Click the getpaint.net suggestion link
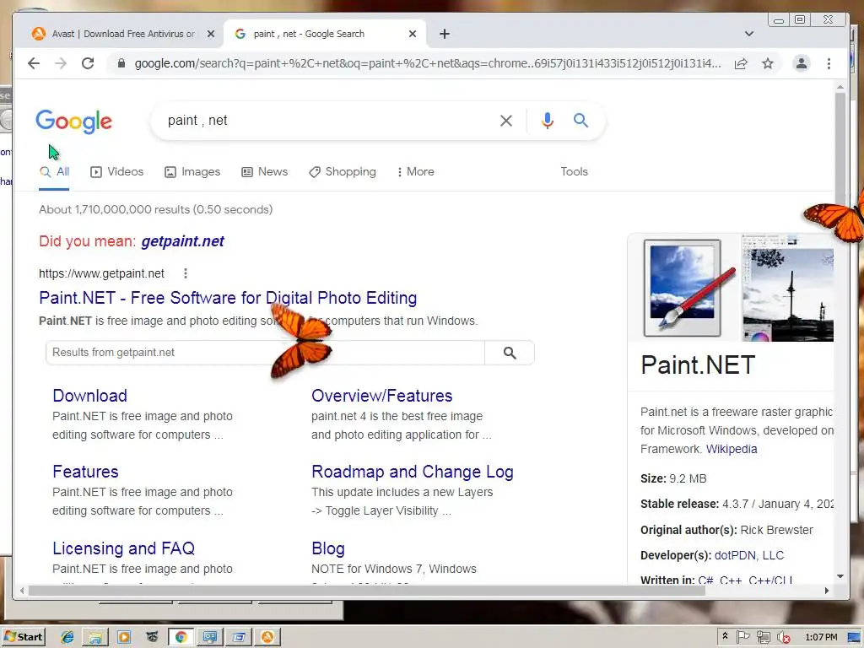The width and height of the screenshot is (864, 648). (182, 241)
